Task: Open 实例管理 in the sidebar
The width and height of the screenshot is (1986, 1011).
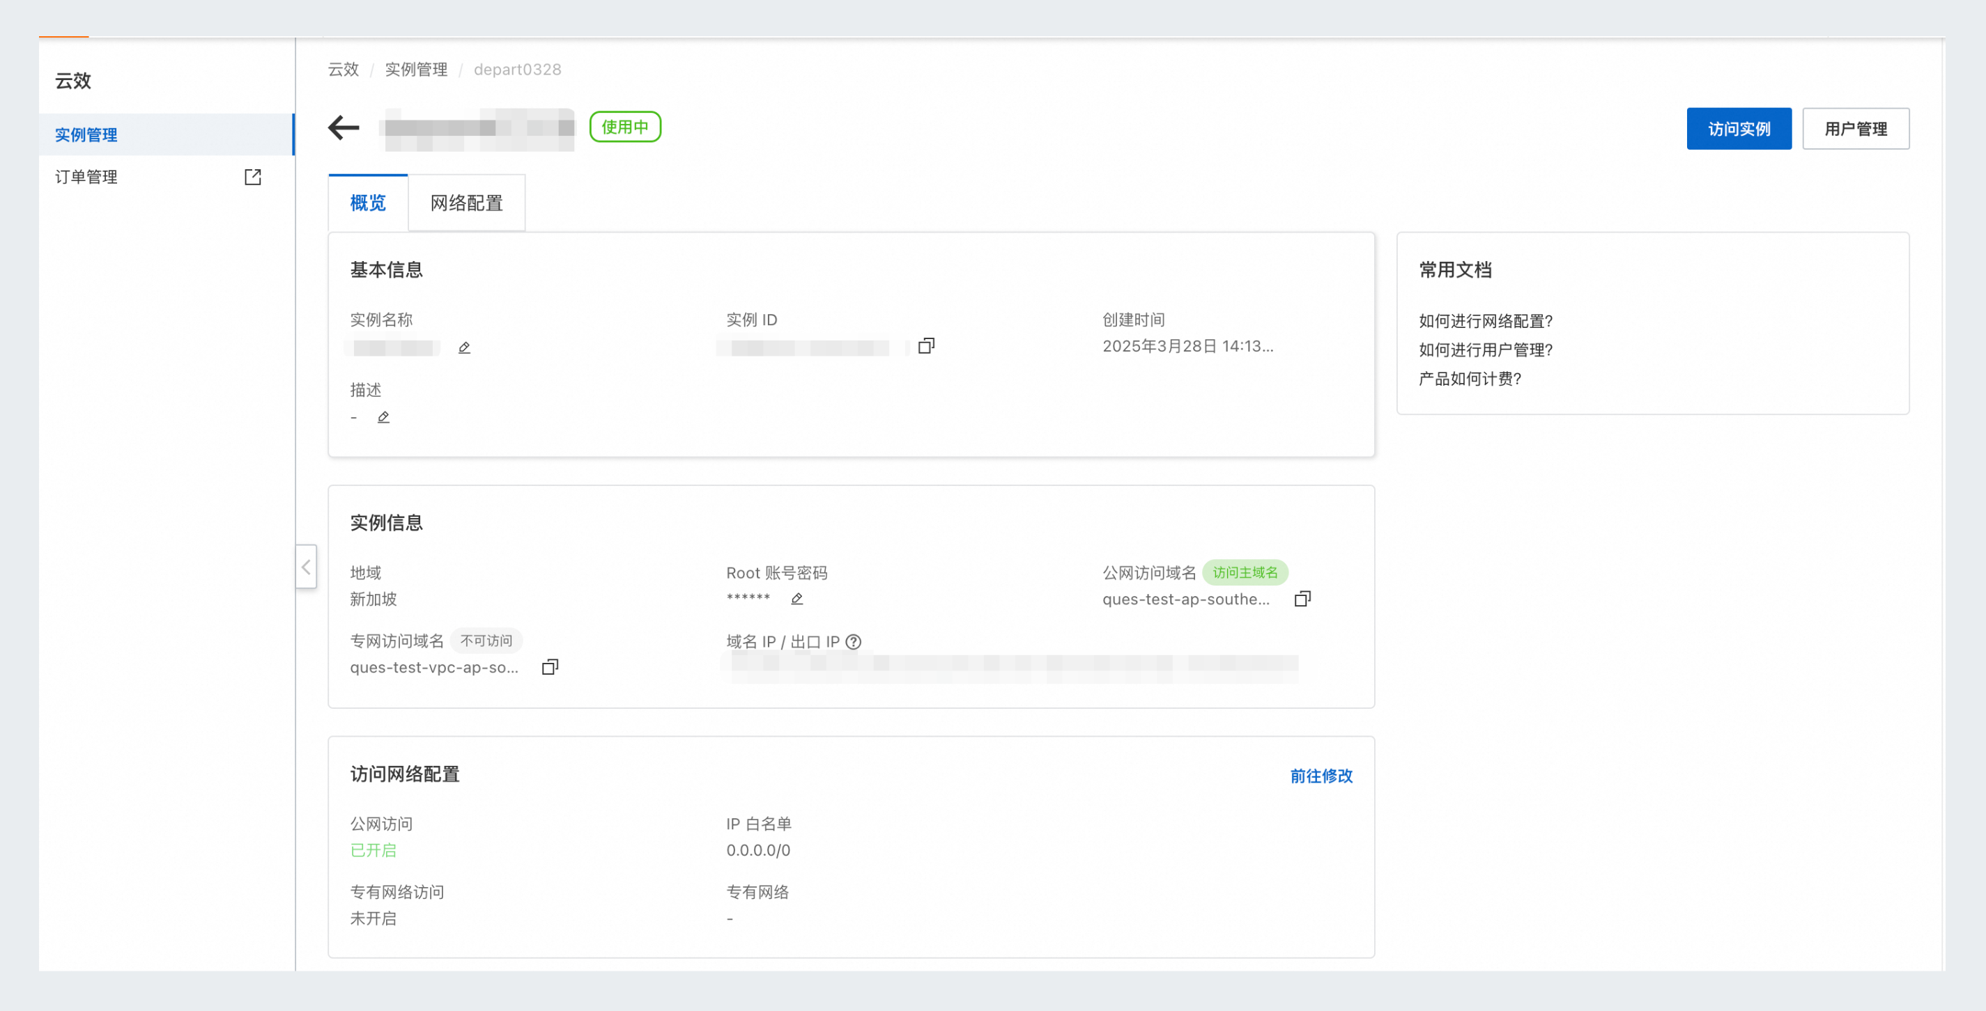Action: 86,135
